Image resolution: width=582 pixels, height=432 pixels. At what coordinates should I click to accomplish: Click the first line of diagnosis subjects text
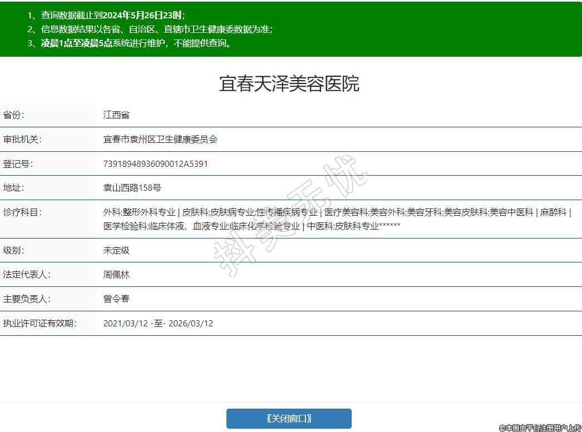click(x=337, y=212)
